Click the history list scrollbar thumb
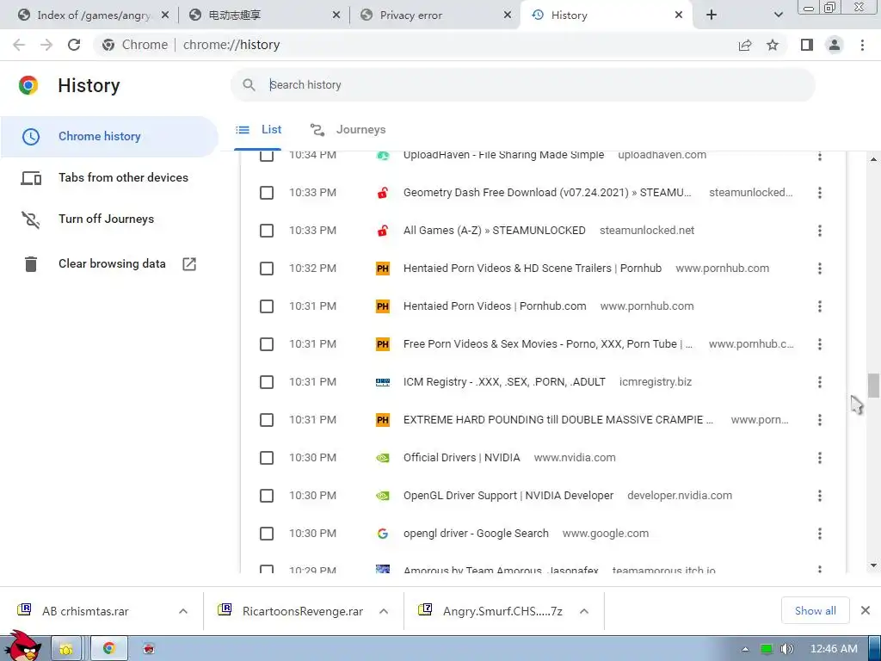 point(873,386)
